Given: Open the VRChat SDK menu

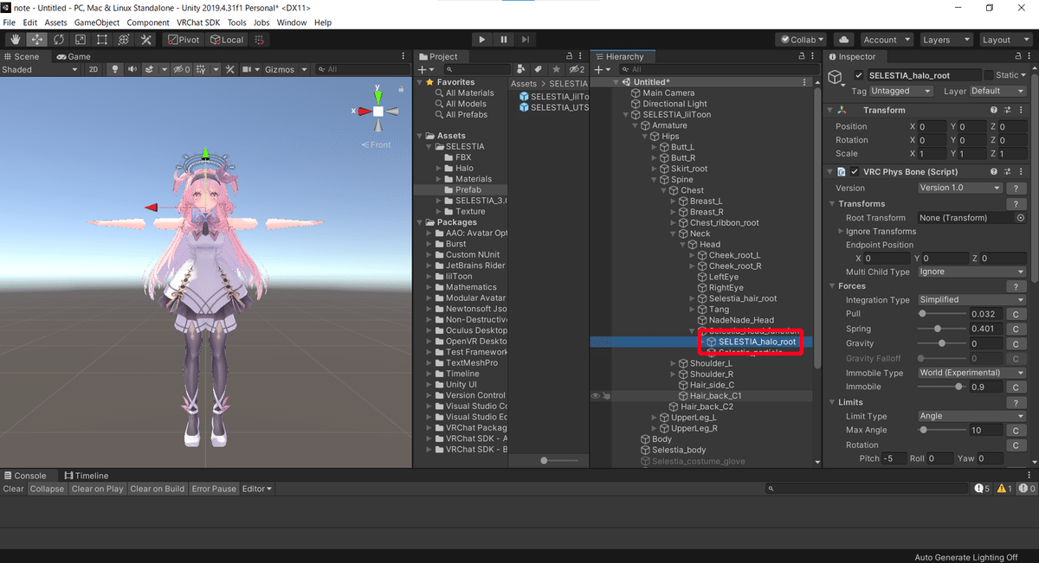Looking at the screenshot, I should pos(197,22).
